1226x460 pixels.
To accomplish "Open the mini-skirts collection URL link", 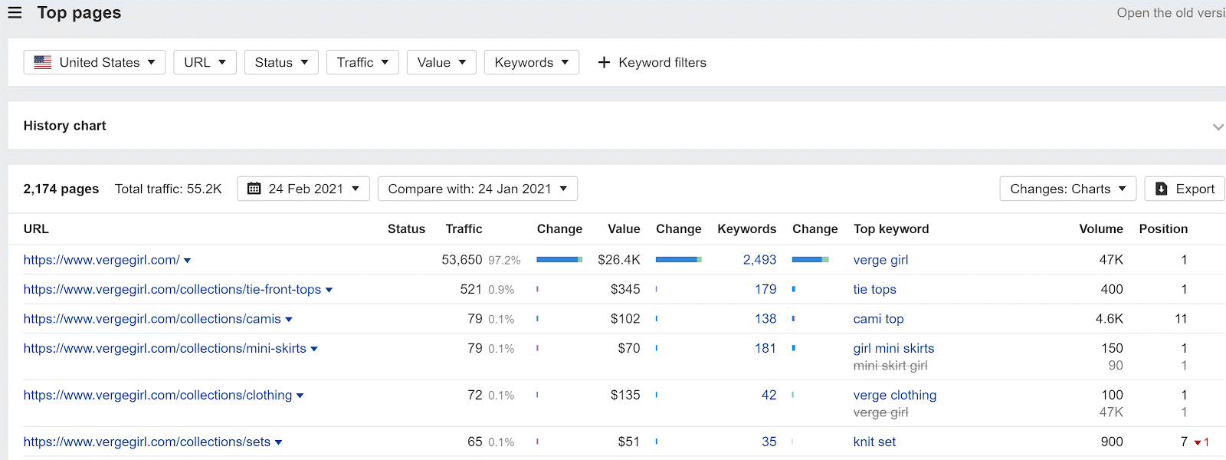I will [165, 348].
